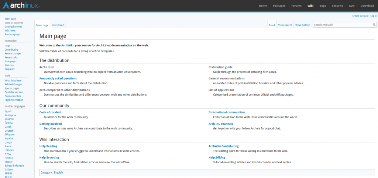The image size is (378, 178).
Task: Switch language to Español
Action: coord(9,139)
